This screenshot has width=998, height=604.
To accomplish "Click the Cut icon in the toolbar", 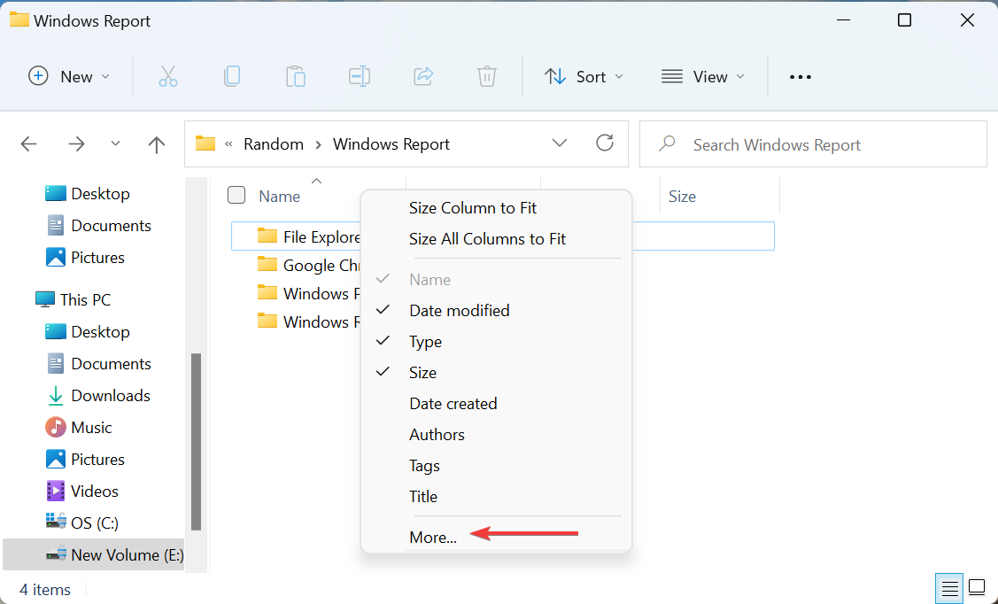I will click(168, 76).
